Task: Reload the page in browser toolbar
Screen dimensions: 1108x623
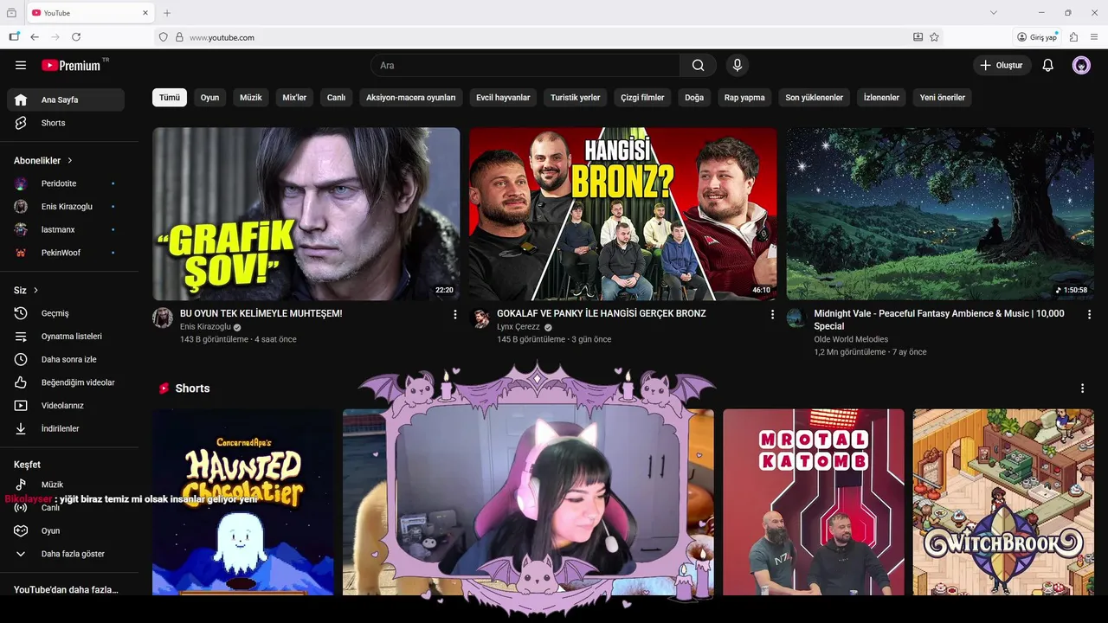Action: (x=76, y=37)
